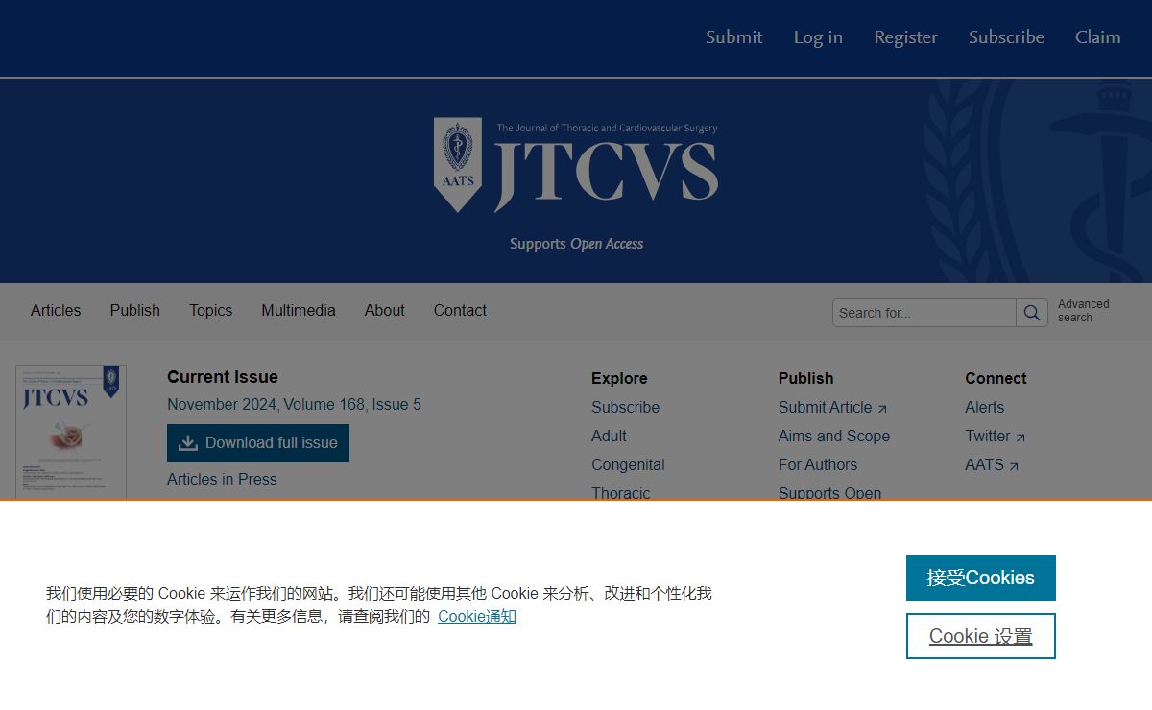Click the 'Explore' column heading
Image resolution: width=1152 pixels, height=710 pixels.
coord(619,379)
